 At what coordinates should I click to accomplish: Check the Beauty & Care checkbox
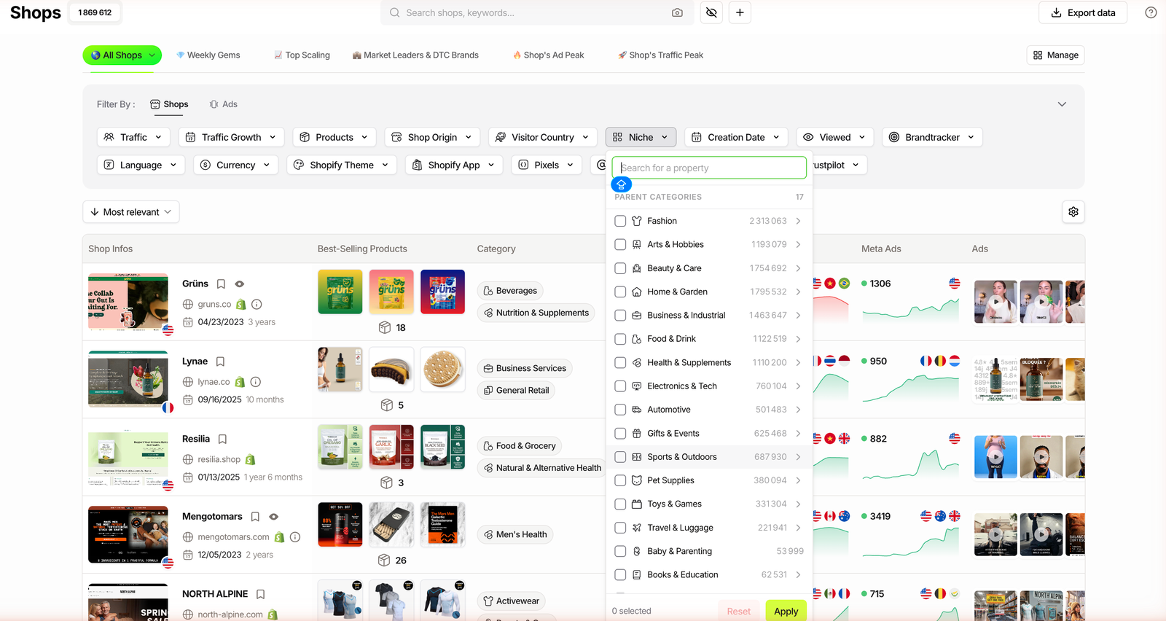click(x=620, y=268)
